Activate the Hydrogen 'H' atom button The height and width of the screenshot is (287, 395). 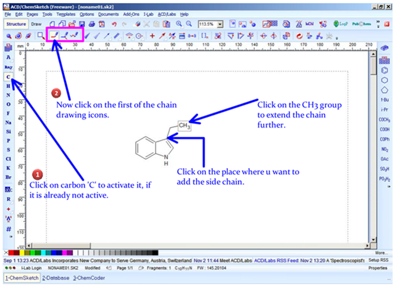point(8,86)
